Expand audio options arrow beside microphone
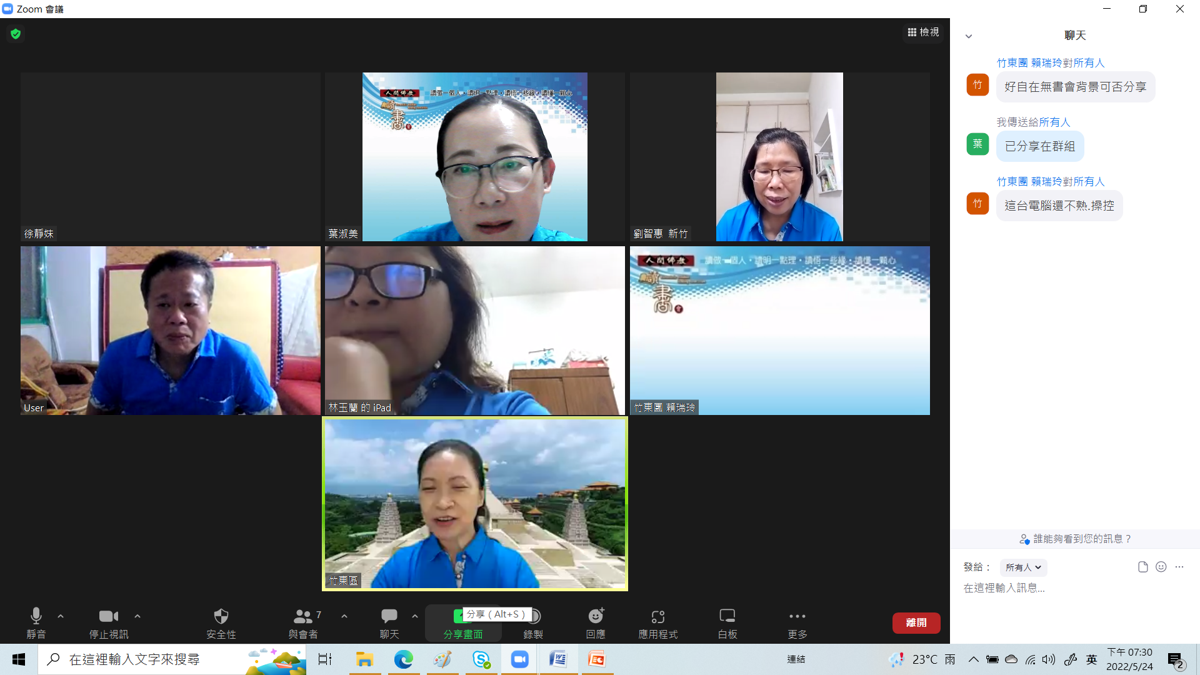1200x675 pixels. click(61, 616)
